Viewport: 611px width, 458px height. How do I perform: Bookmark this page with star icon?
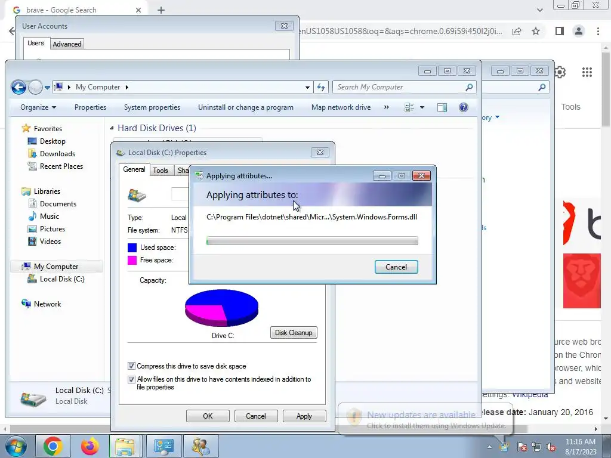536,31
